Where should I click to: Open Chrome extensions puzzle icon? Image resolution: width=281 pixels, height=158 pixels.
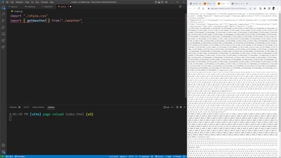tap(265, 8)
